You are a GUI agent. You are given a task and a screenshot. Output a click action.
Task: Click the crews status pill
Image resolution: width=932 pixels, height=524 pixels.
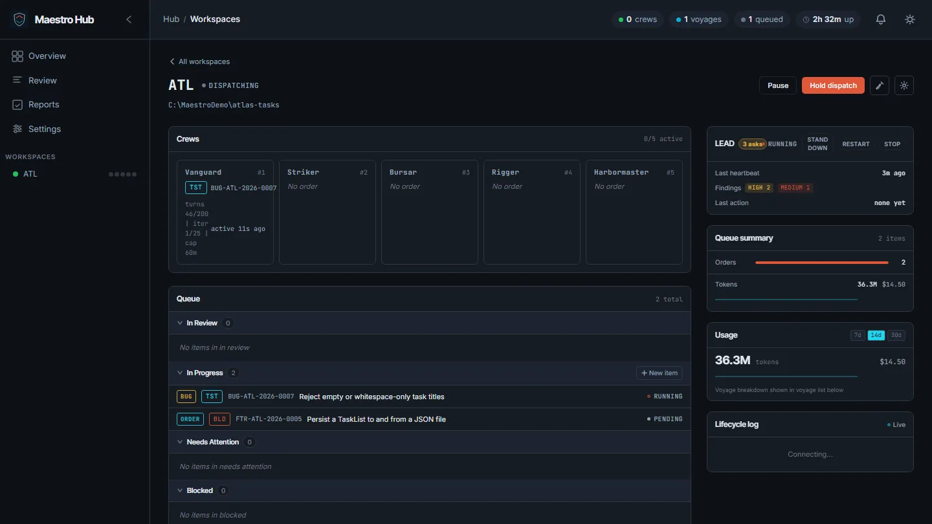tap(638, 19)
